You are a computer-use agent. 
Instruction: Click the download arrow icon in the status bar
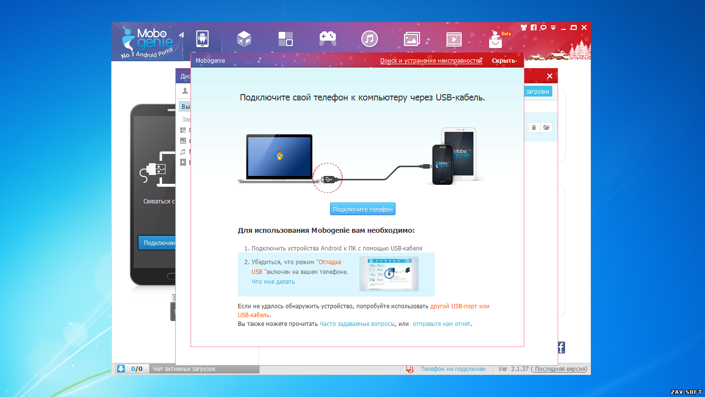click(121, 369)
